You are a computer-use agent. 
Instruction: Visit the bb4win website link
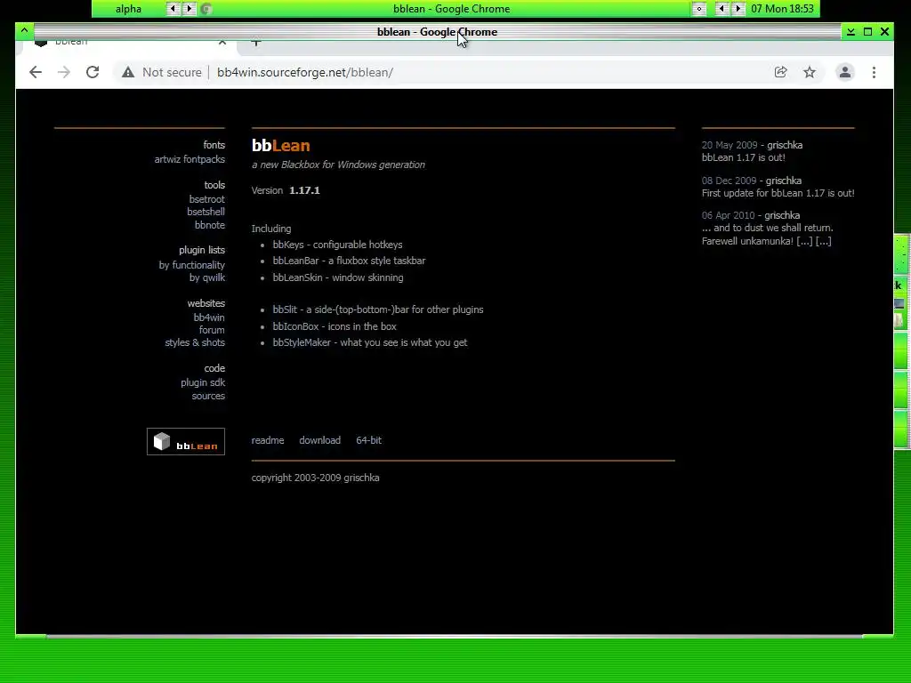coord(209,317)
